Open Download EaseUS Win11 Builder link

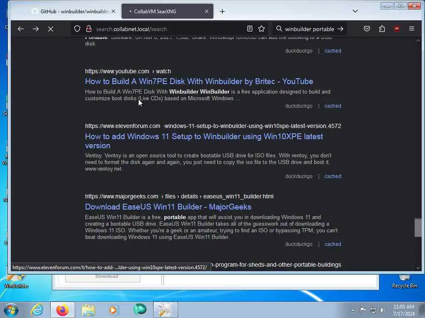[168, 207]
